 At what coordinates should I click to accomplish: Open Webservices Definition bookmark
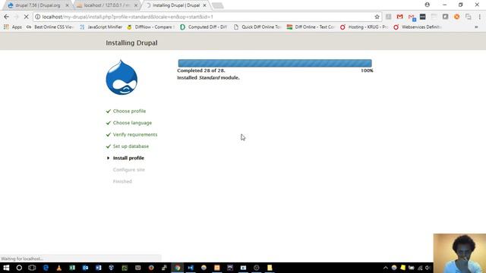click(418, 27)
